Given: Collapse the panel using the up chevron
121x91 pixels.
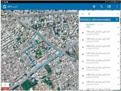Looking at the screenshot, I should pos(118,14).
